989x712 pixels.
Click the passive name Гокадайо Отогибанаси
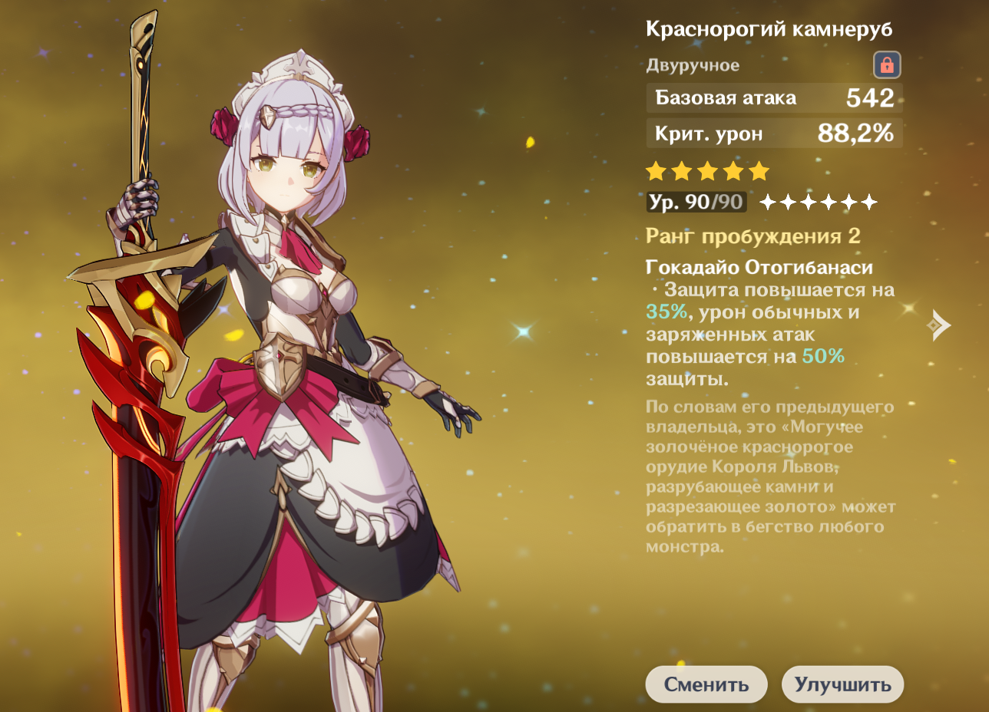click(759, 268)
